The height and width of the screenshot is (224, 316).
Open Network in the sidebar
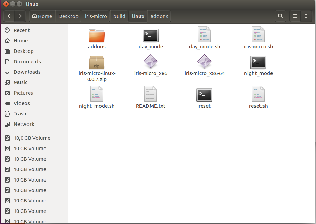33,124
